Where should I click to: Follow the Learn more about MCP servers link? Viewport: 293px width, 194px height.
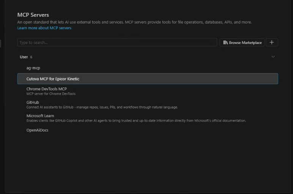point(44,28)
